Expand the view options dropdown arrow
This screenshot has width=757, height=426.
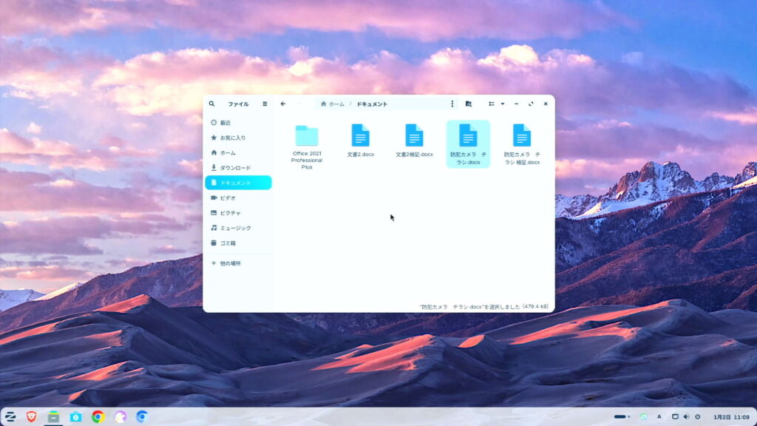point(503,104)
